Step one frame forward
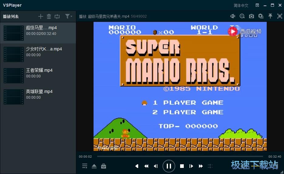Image resolution: width=284 pixels, height=174 pixels. tap(191, 166)
